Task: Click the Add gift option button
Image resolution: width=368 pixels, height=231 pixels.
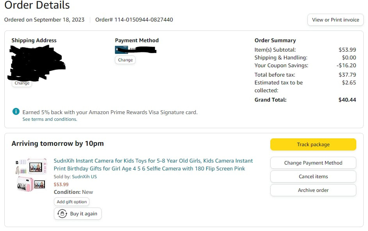Action: point(71,202)
